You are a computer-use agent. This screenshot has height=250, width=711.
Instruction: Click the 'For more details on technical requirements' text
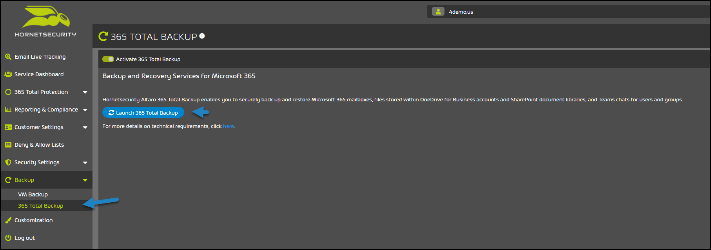click(162, 126)
